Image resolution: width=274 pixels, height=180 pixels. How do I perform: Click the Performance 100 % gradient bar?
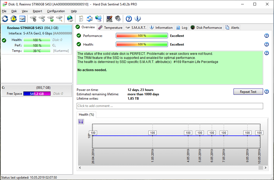[x=142, y=36]
